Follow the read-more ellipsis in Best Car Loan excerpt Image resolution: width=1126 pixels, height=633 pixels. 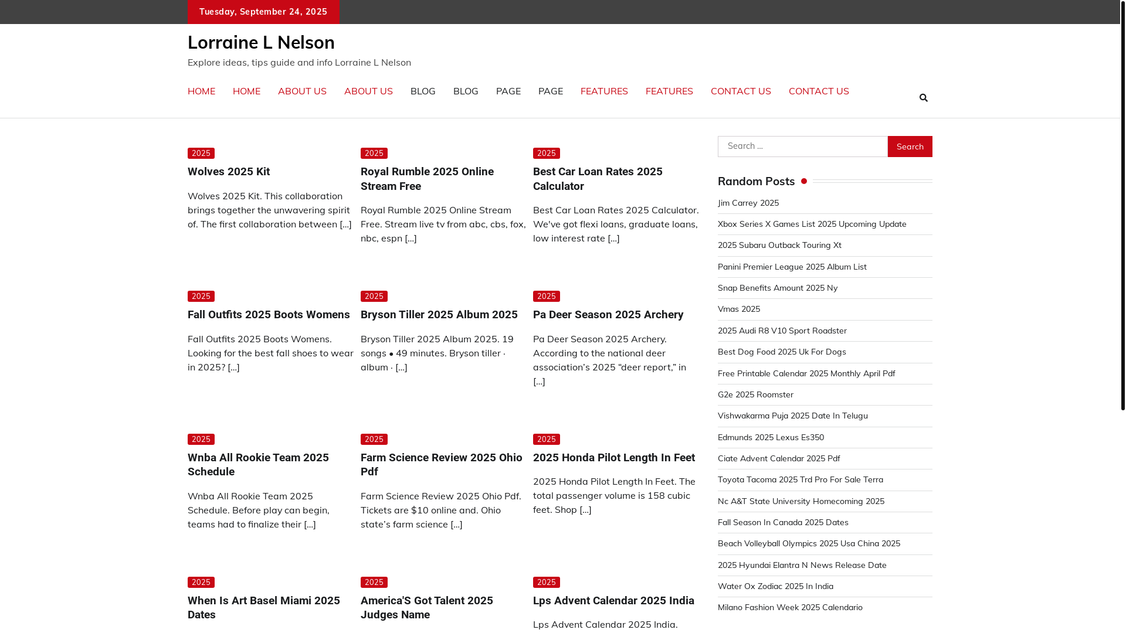click(613, 239)
